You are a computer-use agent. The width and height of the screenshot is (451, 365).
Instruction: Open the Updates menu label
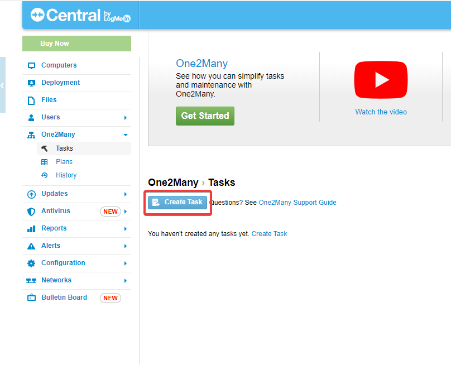tap(55, 194)
